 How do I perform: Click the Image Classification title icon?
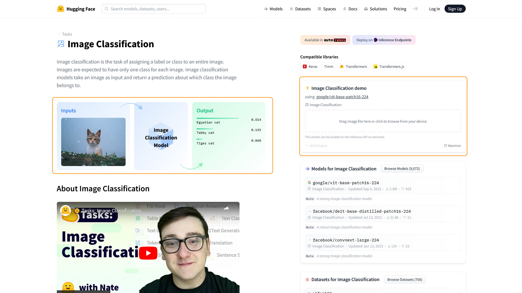point(61,44)
